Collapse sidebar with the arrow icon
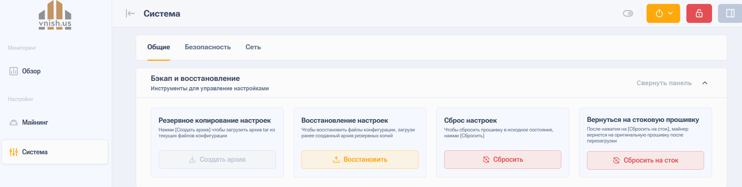This screenshot has height=187, width=742. [130, 13]
